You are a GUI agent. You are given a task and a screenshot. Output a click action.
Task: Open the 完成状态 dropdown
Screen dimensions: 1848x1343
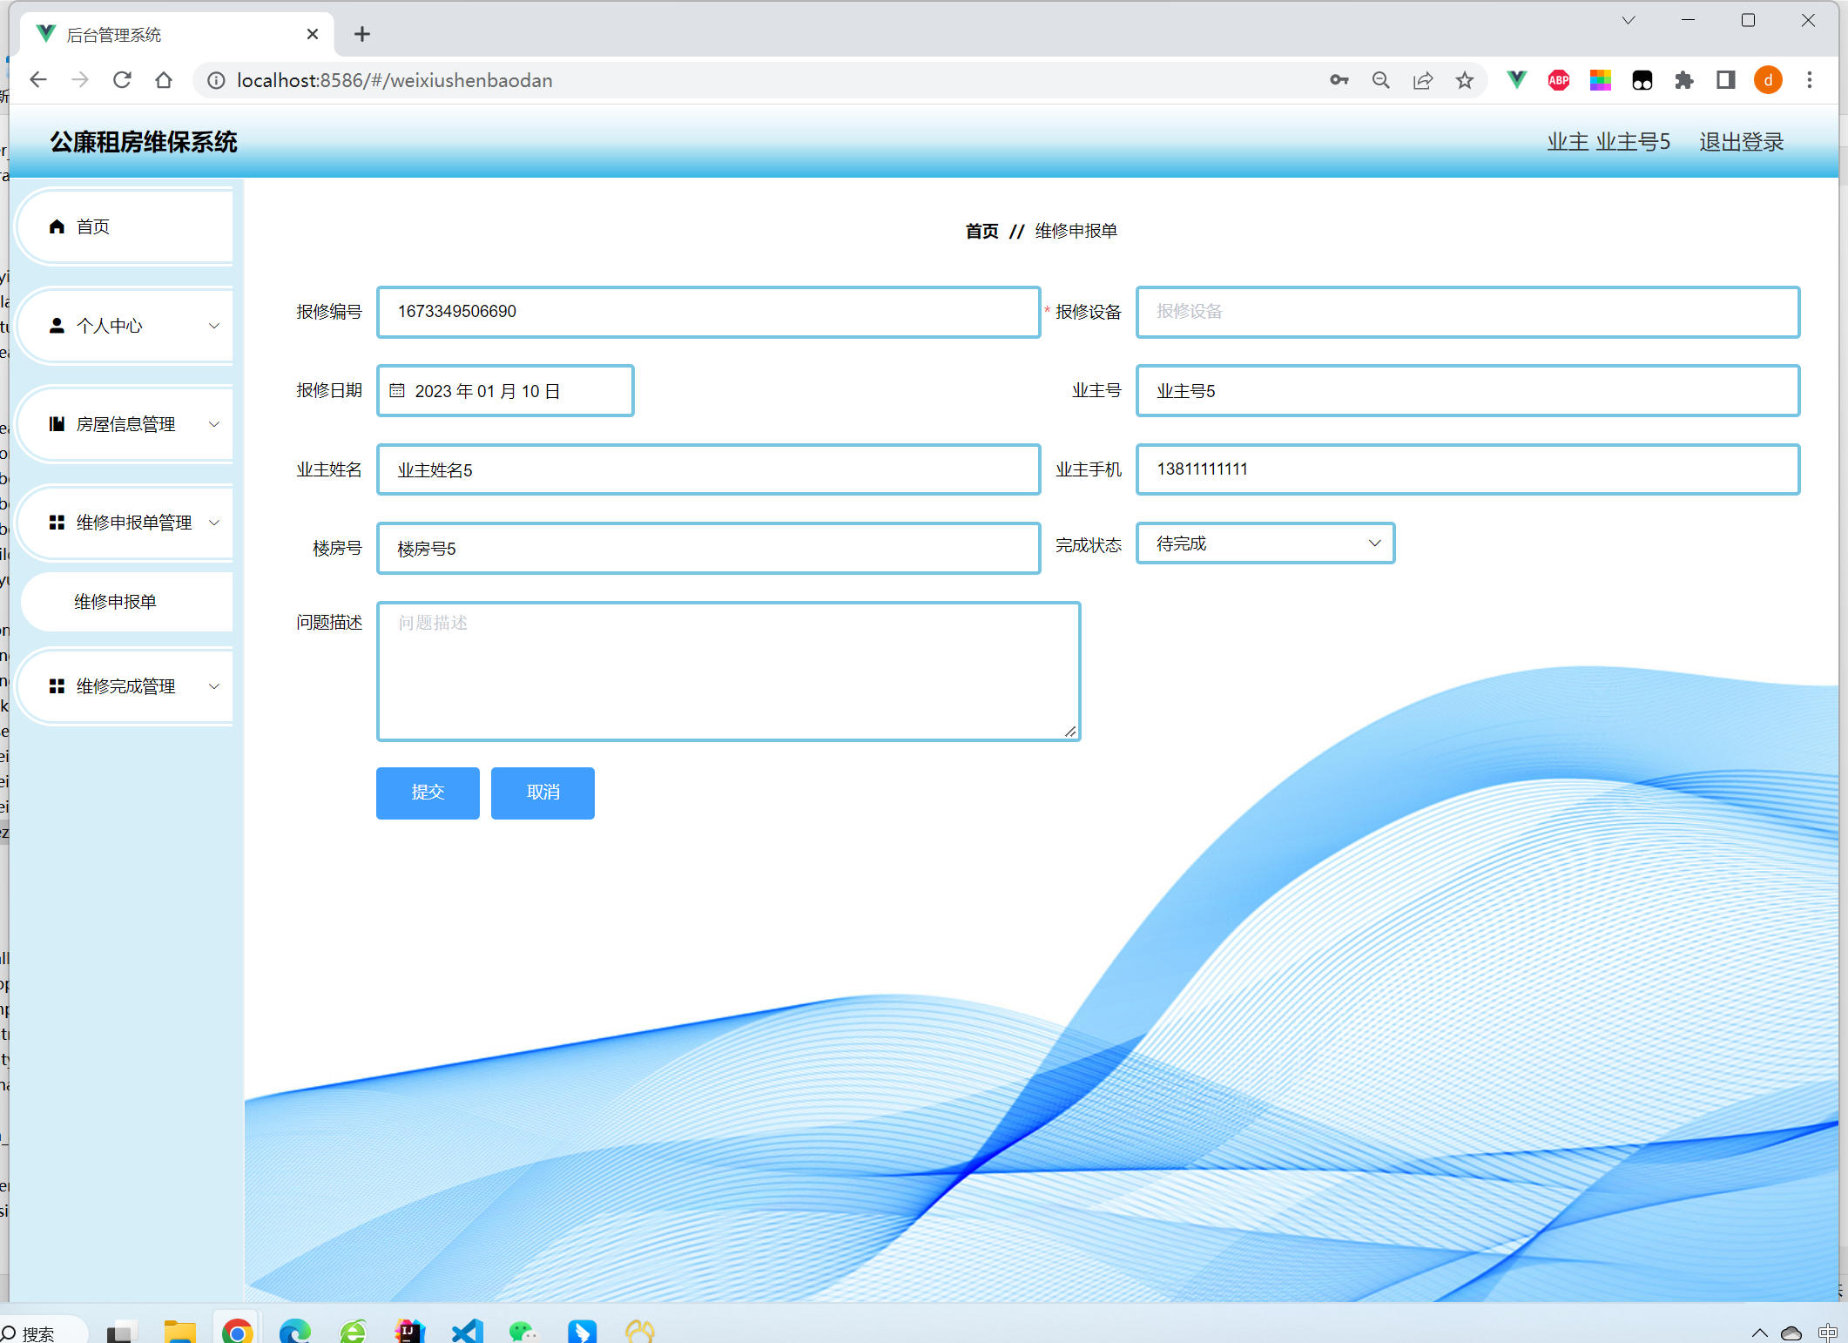pos(1265,543)
